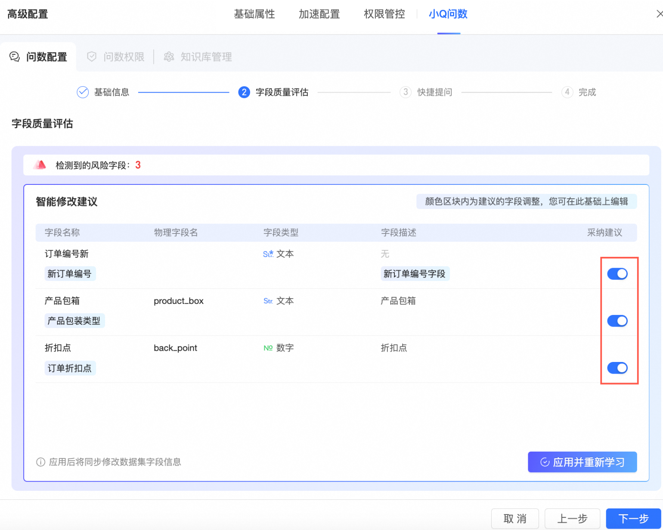
Task: Open the 问数配置 sub-tab
Action: [39, 57]
